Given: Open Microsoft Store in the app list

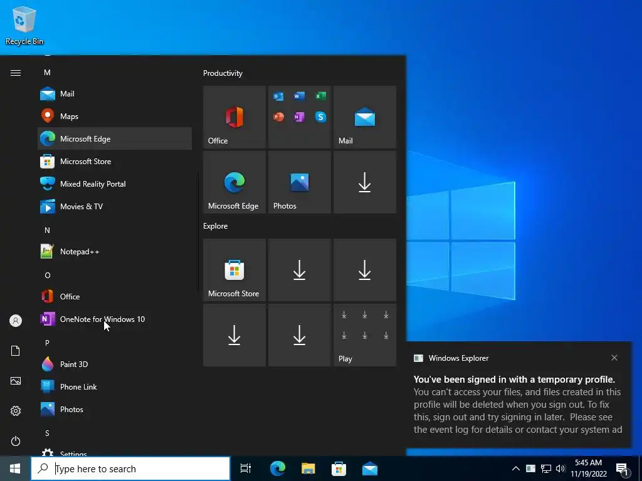Looking at the screenshot, I should point(115,161).
